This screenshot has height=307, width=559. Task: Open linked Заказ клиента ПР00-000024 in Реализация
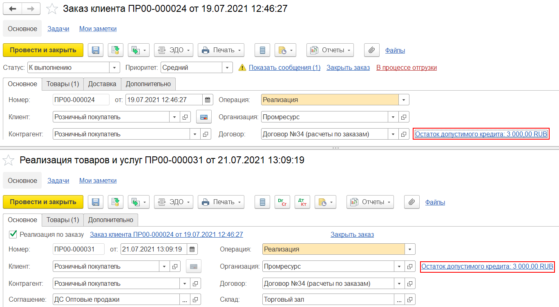pos(166,234)
